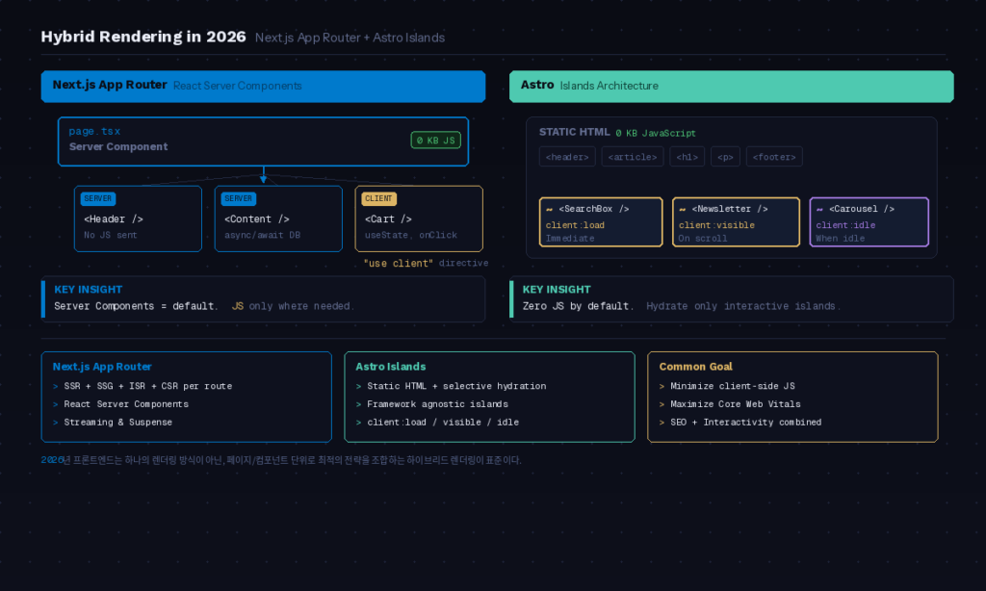The image size is (986, 591).
Task: Expand the Astro Islands feature list
Action: click(x=489, y=397)
